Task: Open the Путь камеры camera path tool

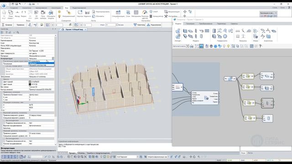Action: 43,14
